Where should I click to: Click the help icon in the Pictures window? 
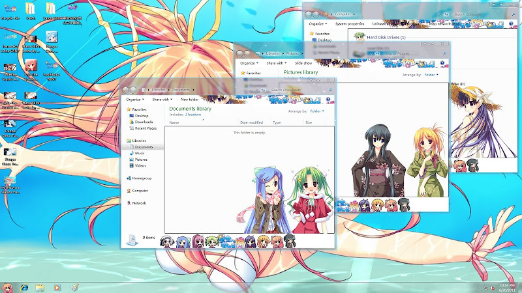coord(442,63)
